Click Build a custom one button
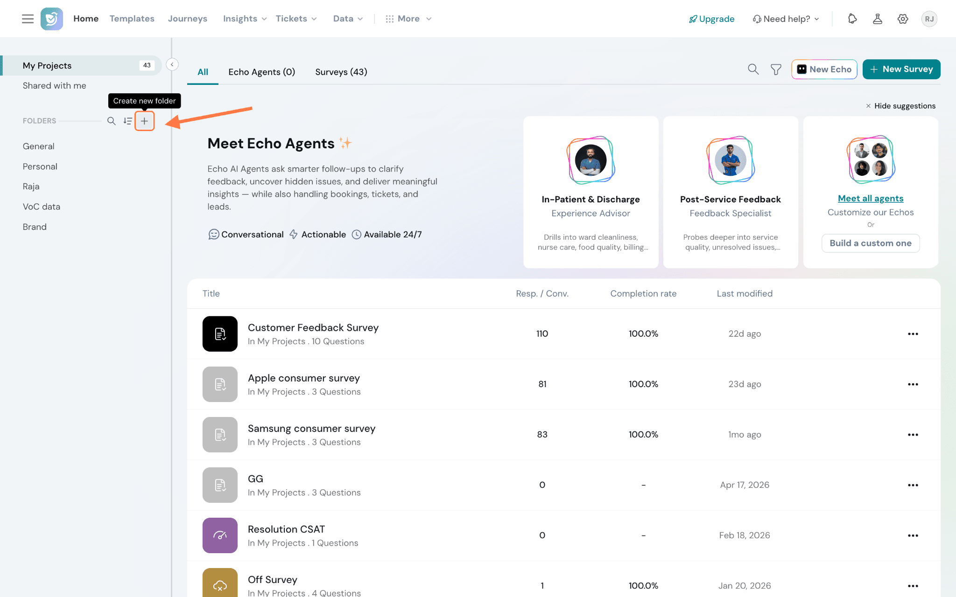The image size is (956, 597). (870, 243)
